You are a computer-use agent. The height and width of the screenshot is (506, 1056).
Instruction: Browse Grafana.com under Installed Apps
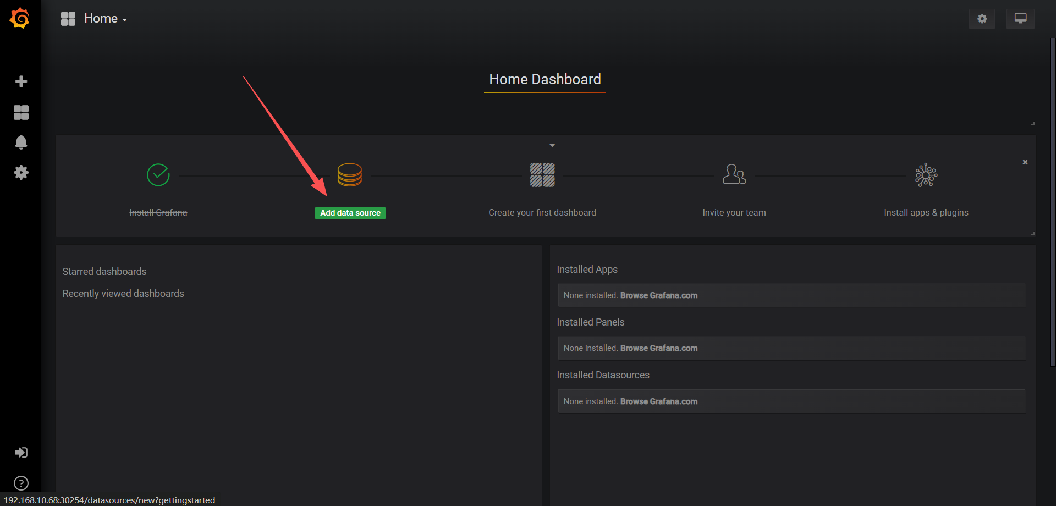click(x=659, y=295)
